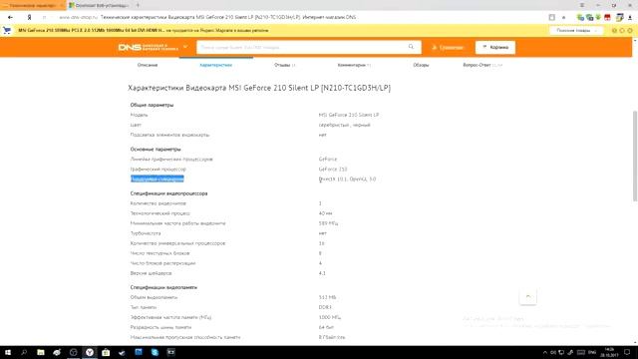Click the taskbar search magnifier
The height and width of the screenshot is (359, 638).
[24, 352]
